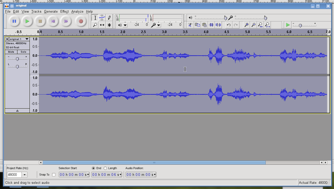Choose the Time Shift tool
This screenshot has height=189, width=334.
coord(102,25)
